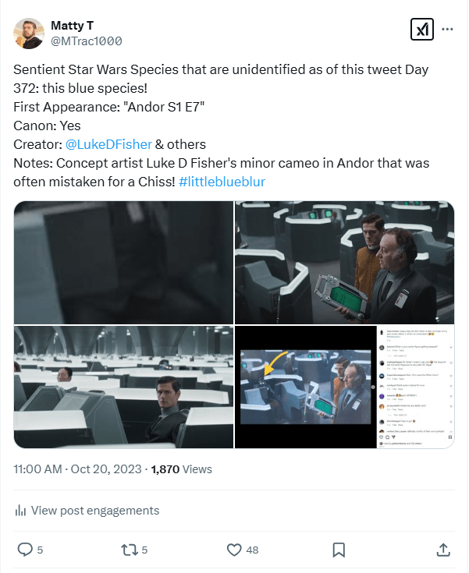Click the reply speech bubble icon
469x573 pixels.
(x=25, y=550)
